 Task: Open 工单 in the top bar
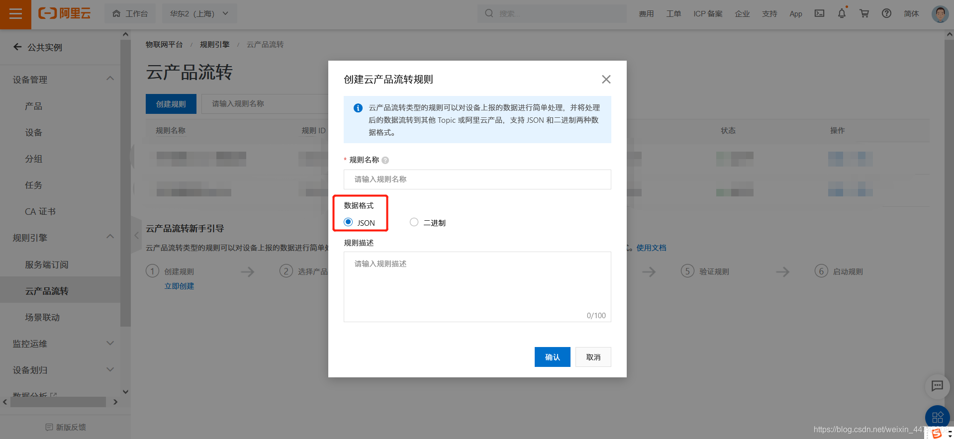[673, 13]
